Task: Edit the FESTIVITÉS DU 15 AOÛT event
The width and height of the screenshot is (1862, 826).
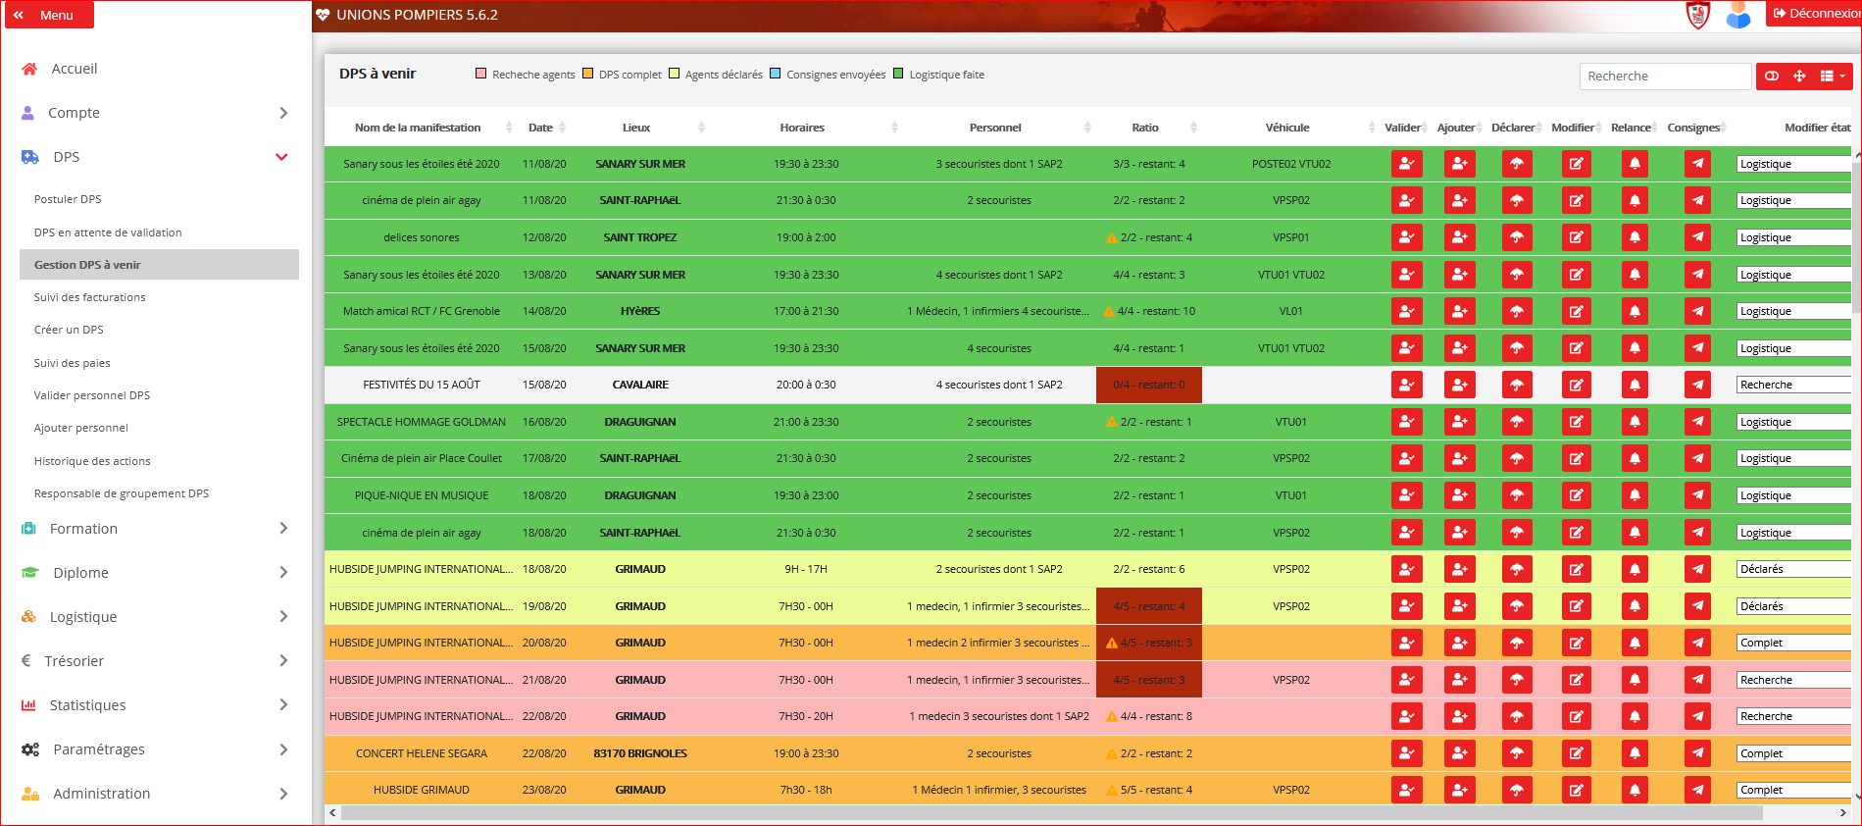Action: tap(1577, 385)
